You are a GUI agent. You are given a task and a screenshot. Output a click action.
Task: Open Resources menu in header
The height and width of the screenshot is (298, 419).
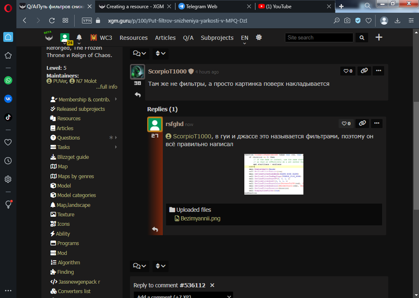point(134,38)
